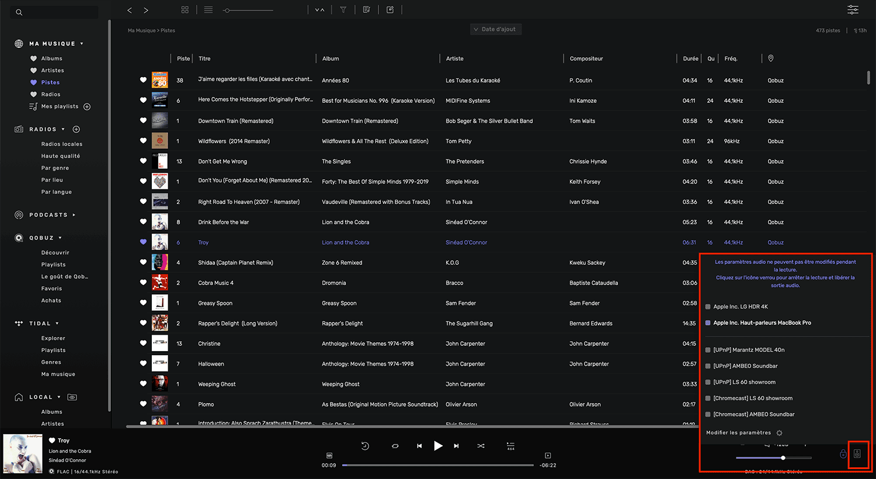Image resolution: width=876 pixels, height=479 pixels.
Task: Sort by the Titre column header
Action: tap(204, 58)
